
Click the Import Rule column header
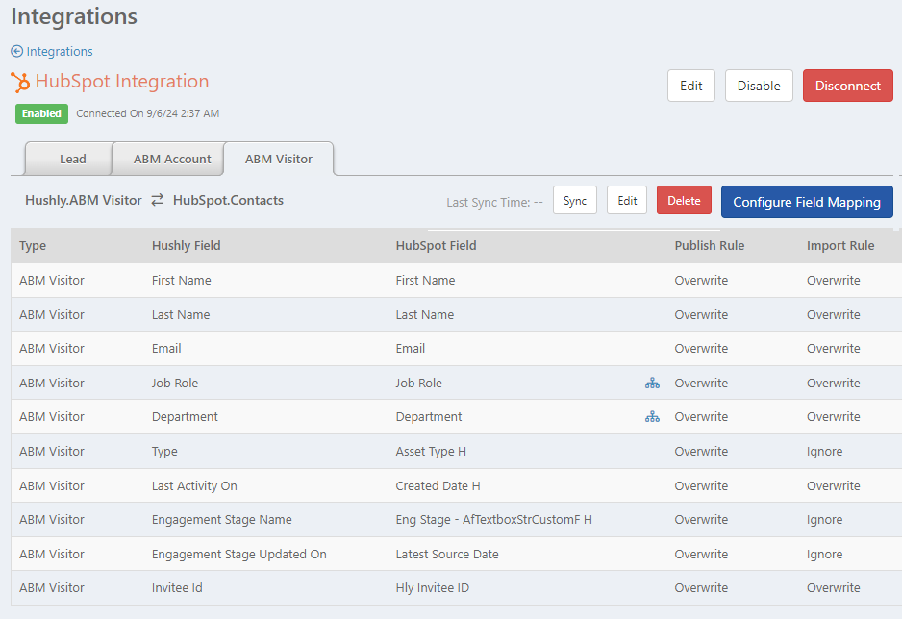(839, 245)
